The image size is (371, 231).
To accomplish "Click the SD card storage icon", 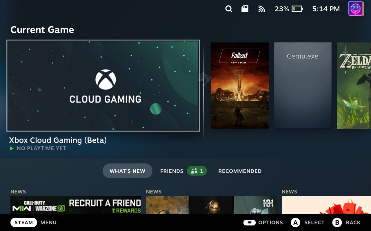I will point(245,9).
